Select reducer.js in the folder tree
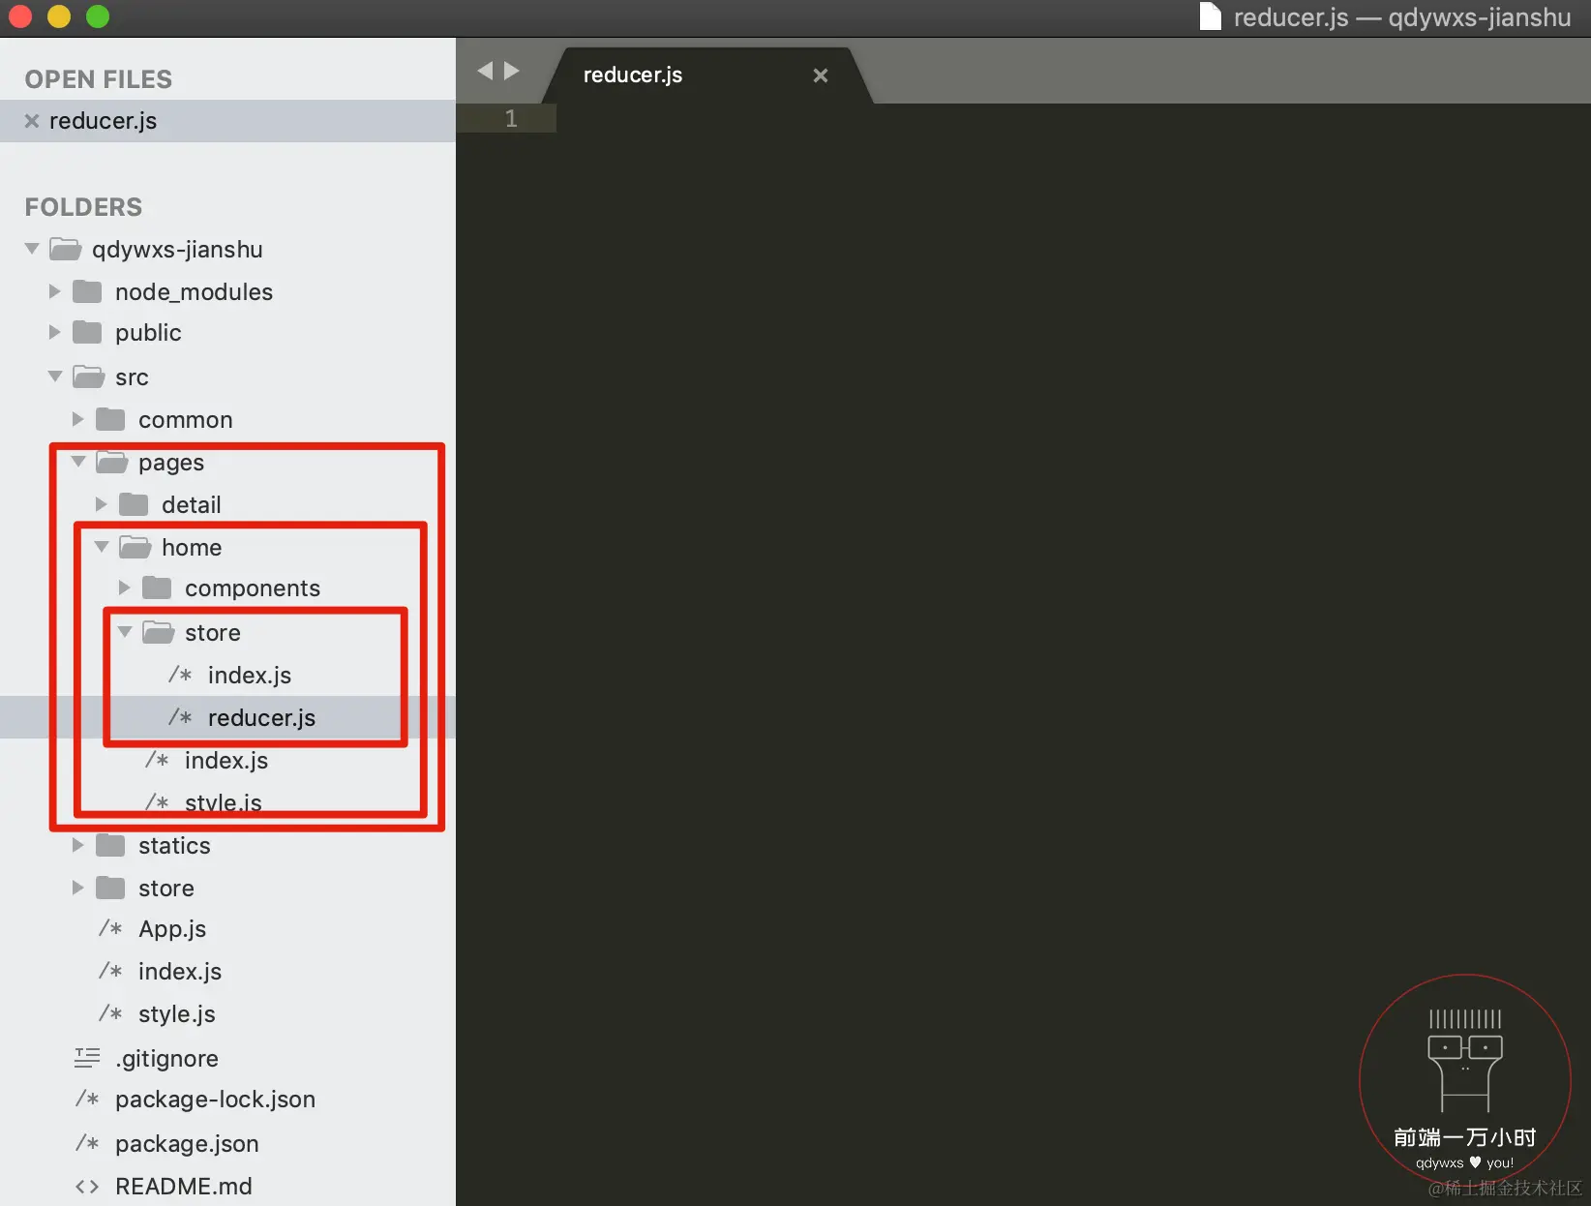This screenshot has width=1591, height=1206. click(x=261, y=718)
